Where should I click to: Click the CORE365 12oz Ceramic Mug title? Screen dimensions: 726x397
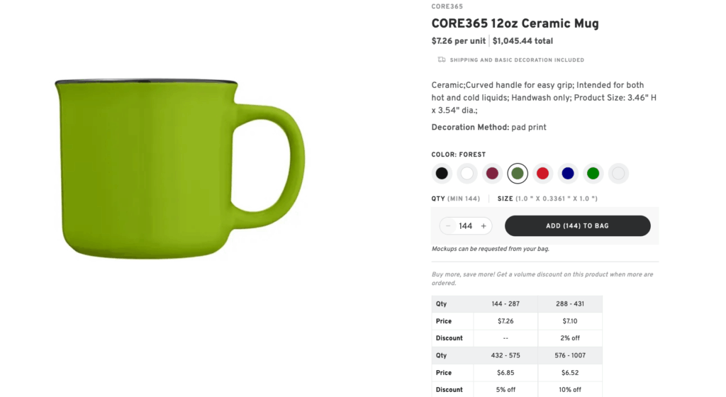(x=515, y=23)
